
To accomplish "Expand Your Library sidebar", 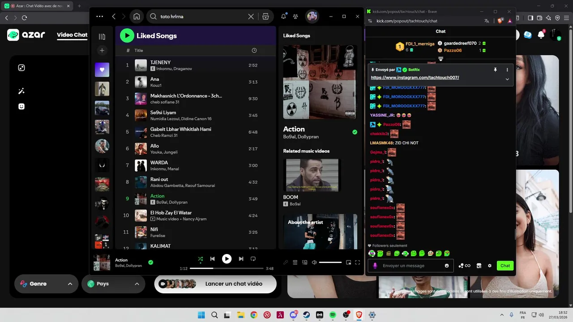I will click(x=102, y=37).
